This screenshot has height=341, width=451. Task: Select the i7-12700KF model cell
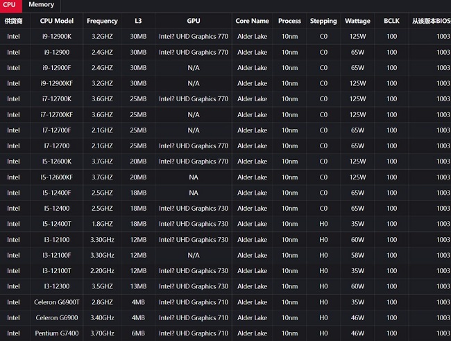click(57, 114)
